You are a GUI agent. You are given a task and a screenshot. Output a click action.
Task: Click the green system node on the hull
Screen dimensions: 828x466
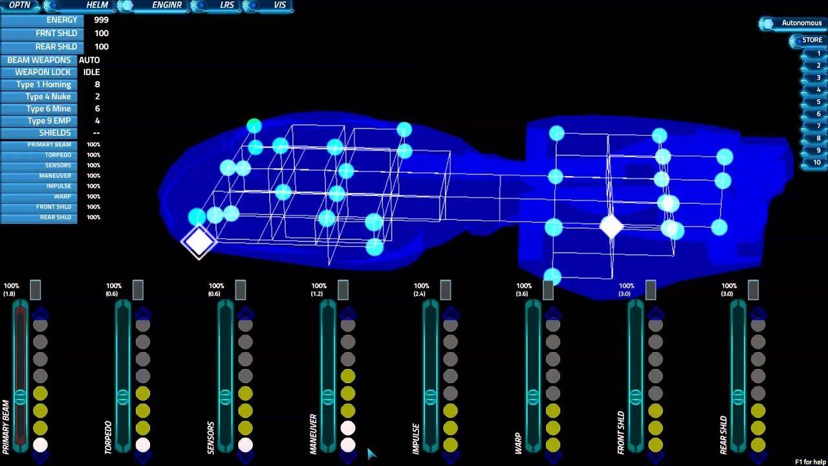(254, 126)
